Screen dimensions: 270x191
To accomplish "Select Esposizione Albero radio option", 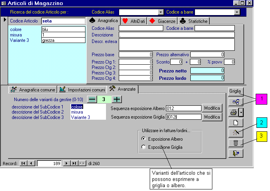I will pos(143,139).
